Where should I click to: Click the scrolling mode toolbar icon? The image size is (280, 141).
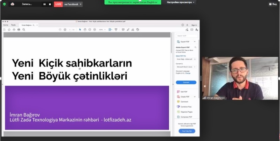[x=116, y=30]
